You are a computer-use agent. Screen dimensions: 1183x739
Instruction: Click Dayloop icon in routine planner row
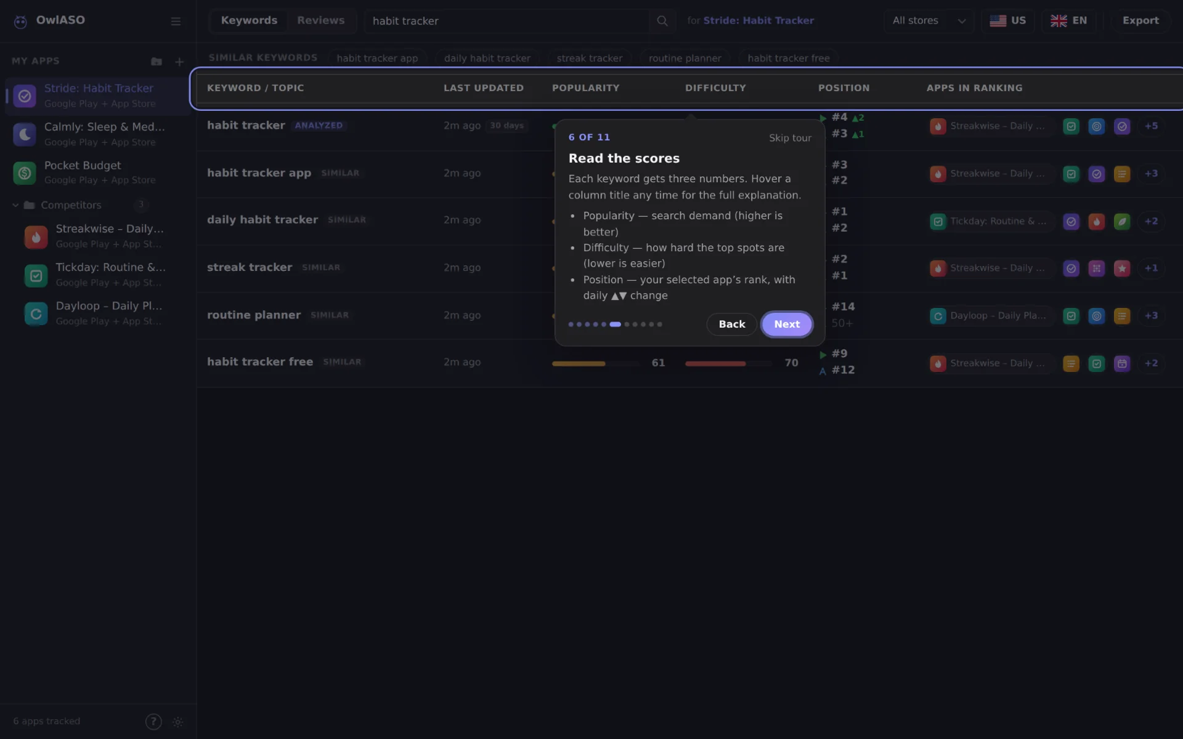click(x=938, y=316)
